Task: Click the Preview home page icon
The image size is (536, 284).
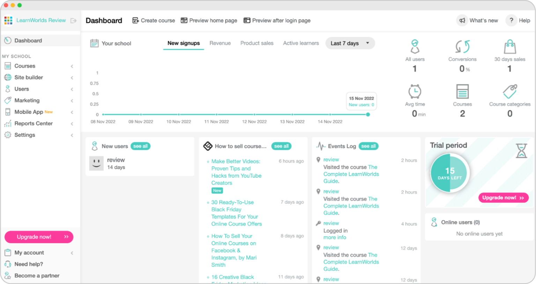Action: point(184,20)
